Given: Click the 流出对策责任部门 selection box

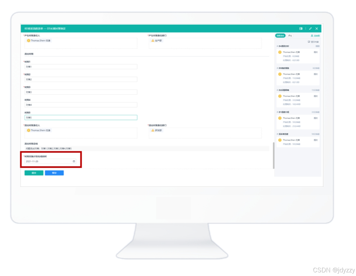Looking at the screenshot, I should click(205, 133).
